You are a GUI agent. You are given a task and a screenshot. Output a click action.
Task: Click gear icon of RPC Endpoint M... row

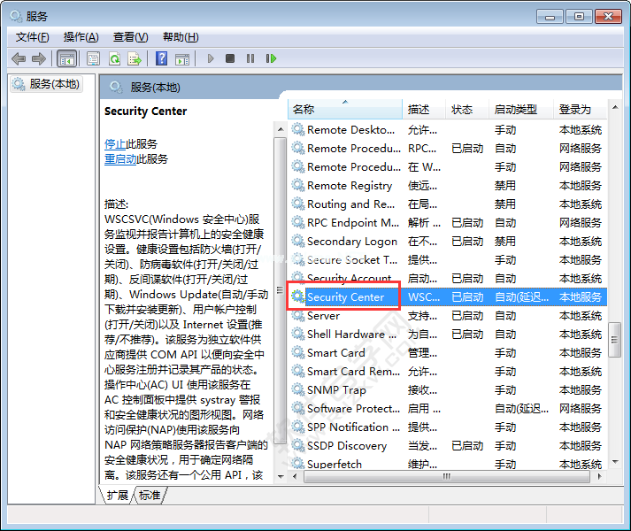tap(297, 223)
